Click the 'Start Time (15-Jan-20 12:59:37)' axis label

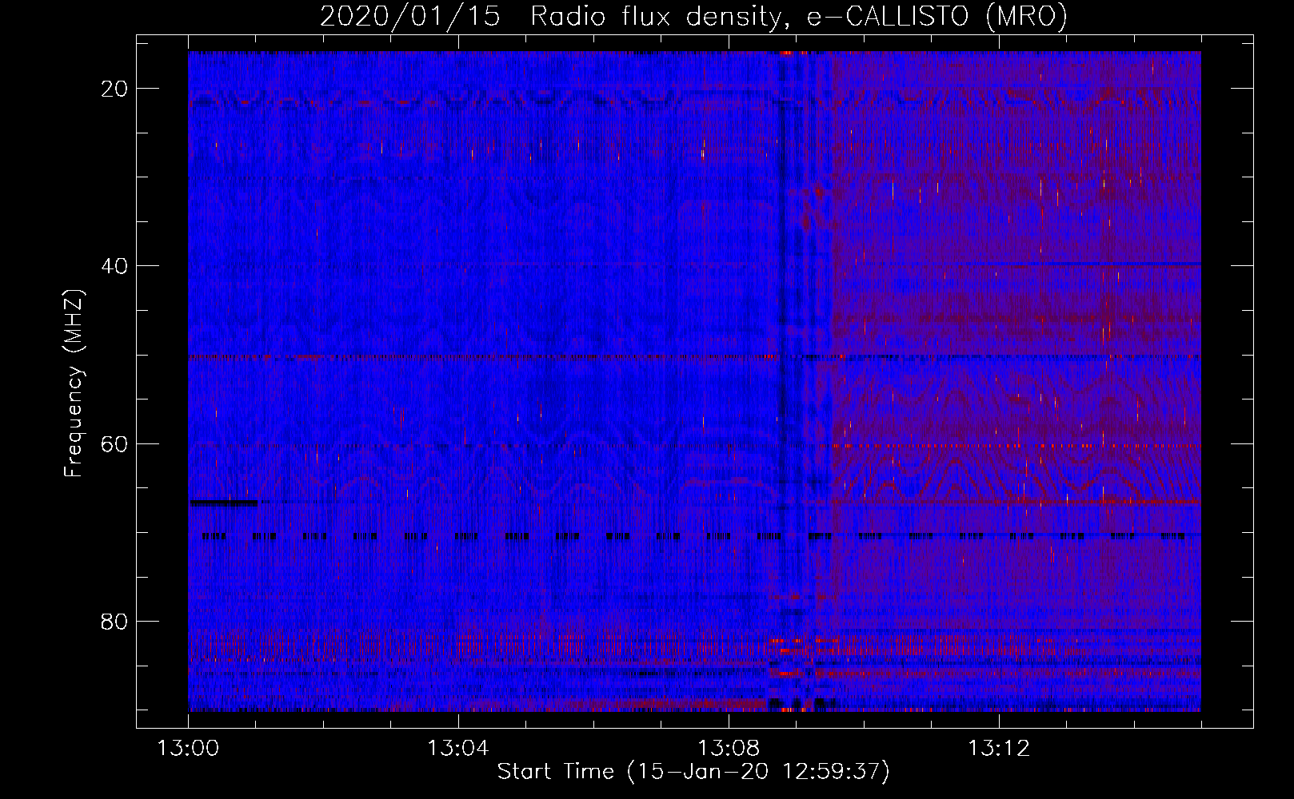(x=693, y=772)
